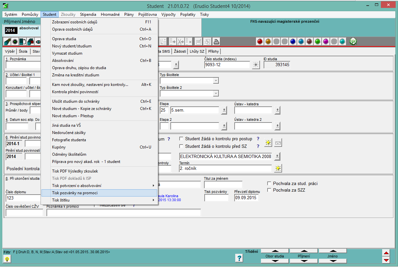Click the green refresh icon in the toolbar
Viewport: 398px width, 267px height.
pyautogui.click(x=353, y=41)
